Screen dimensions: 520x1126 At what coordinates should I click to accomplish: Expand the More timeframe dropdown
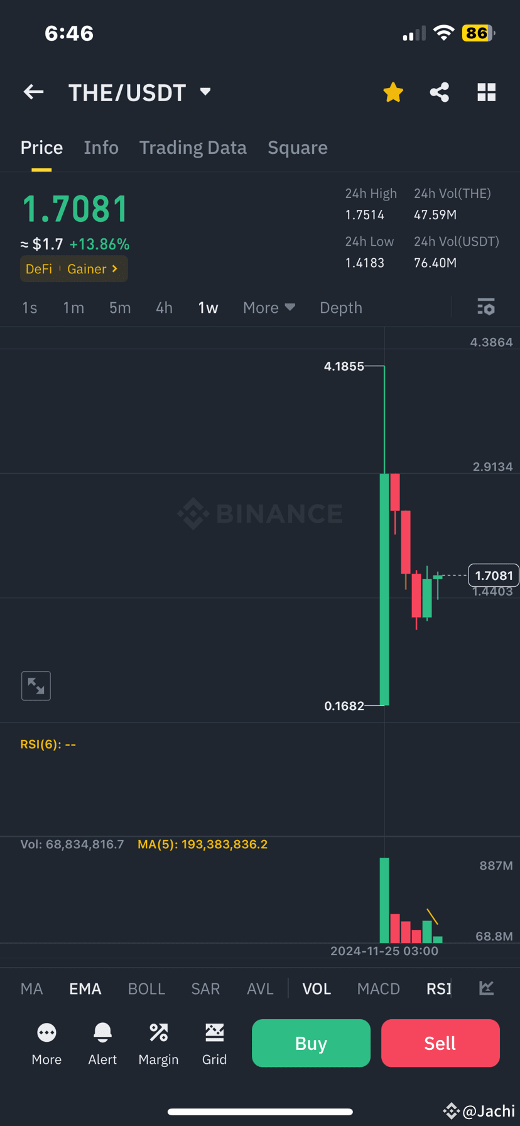269,307
